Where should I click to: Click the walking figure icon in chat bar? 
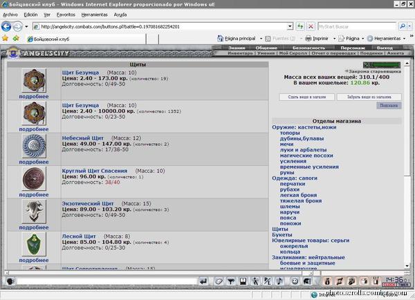point(255,281)
